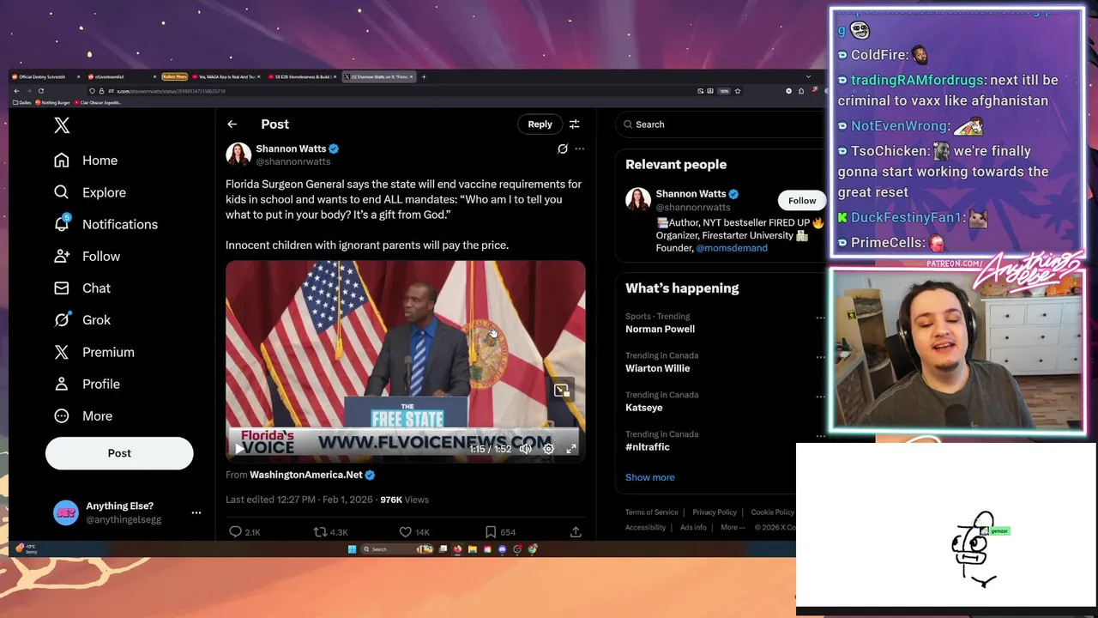Open options dots for Katseye trend
Viewport: 1098px width, 618px height.
click(x=819, y=397)
